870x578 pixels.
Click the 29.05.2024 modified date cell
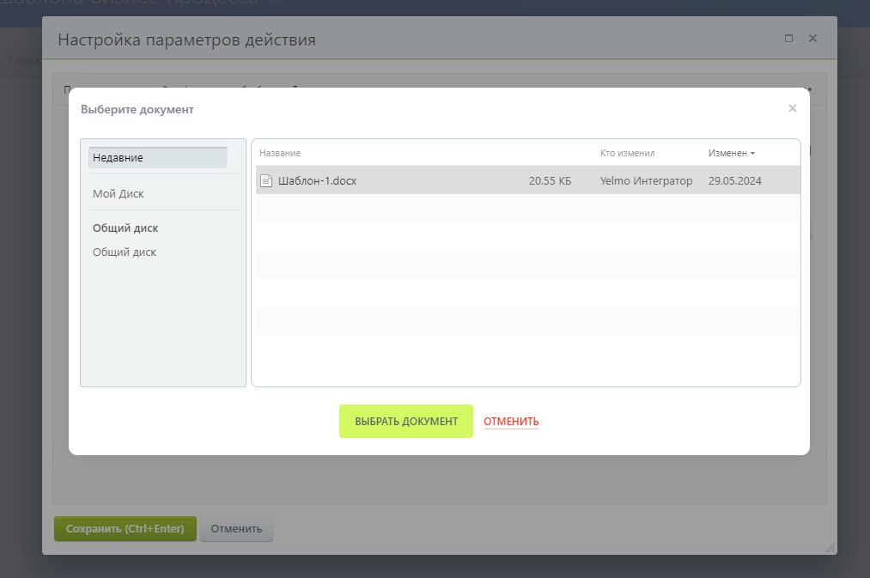[734, 181]
